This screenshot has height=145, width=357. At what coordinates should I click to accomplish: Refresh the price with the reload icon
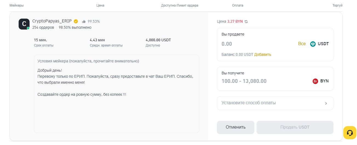(246, 22)
